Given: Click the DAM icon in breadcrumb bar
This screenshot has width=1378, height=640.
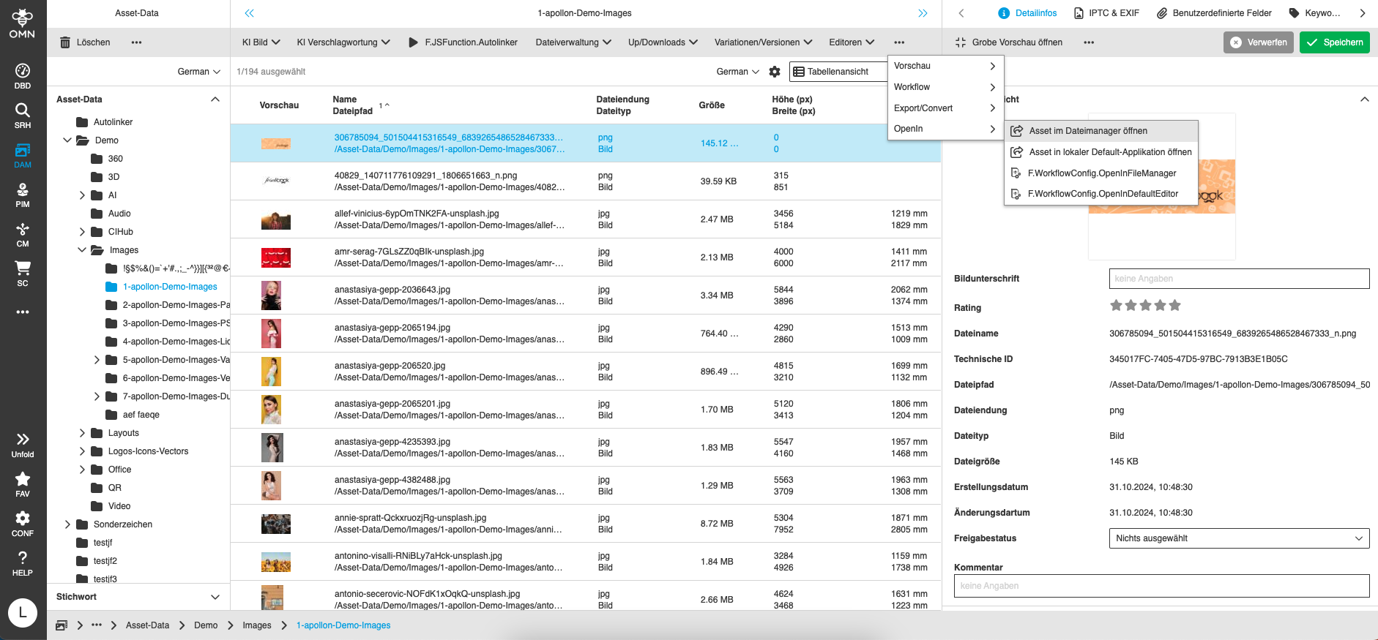Looking at the screenshot, I should (x=62, y=625).
